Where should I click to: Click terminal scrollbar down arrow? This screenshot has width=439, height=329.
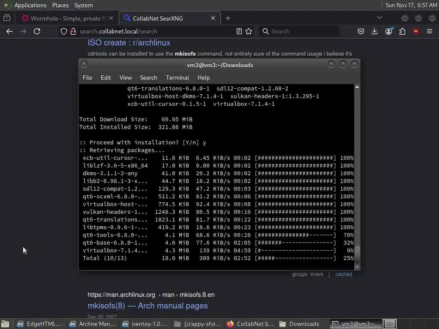(x=357, y=267)
